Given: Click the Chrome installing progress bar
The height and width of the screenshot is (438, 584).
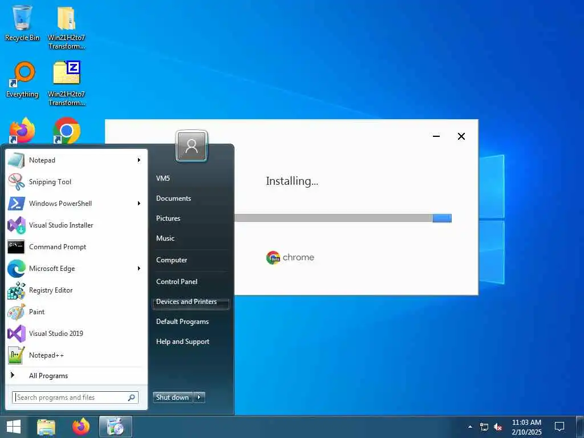Looking at the screenshot, I should (343, 218).
